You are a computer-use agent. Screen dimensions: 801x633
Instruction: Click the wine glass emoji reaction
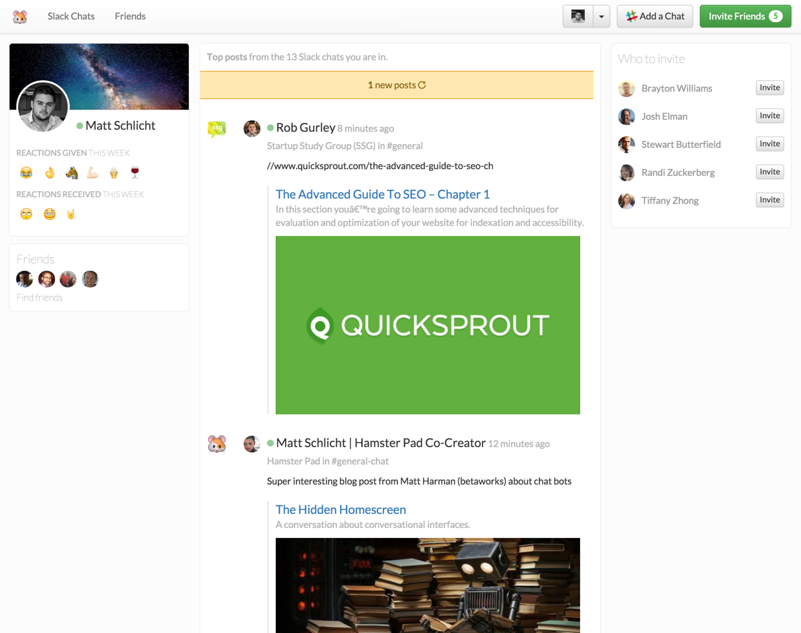135,172
